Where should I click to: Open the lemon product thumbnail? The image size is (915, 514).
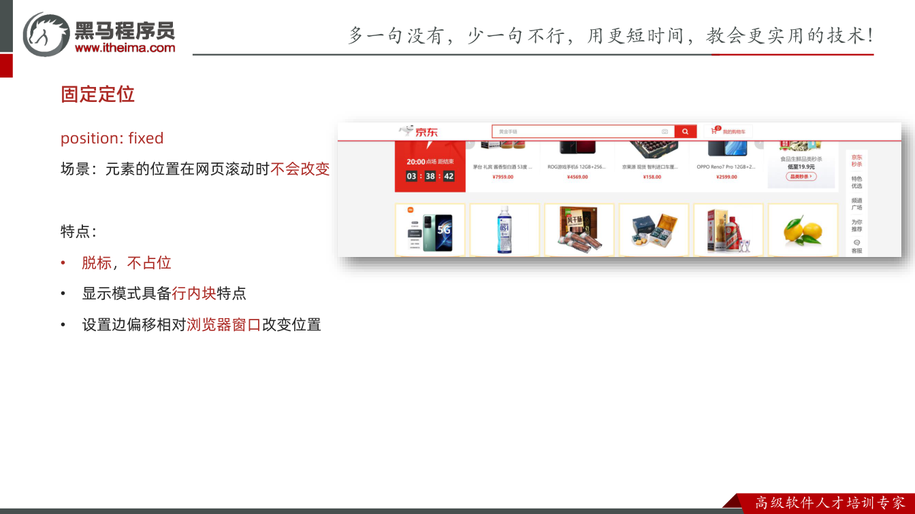tap(803, 230)
